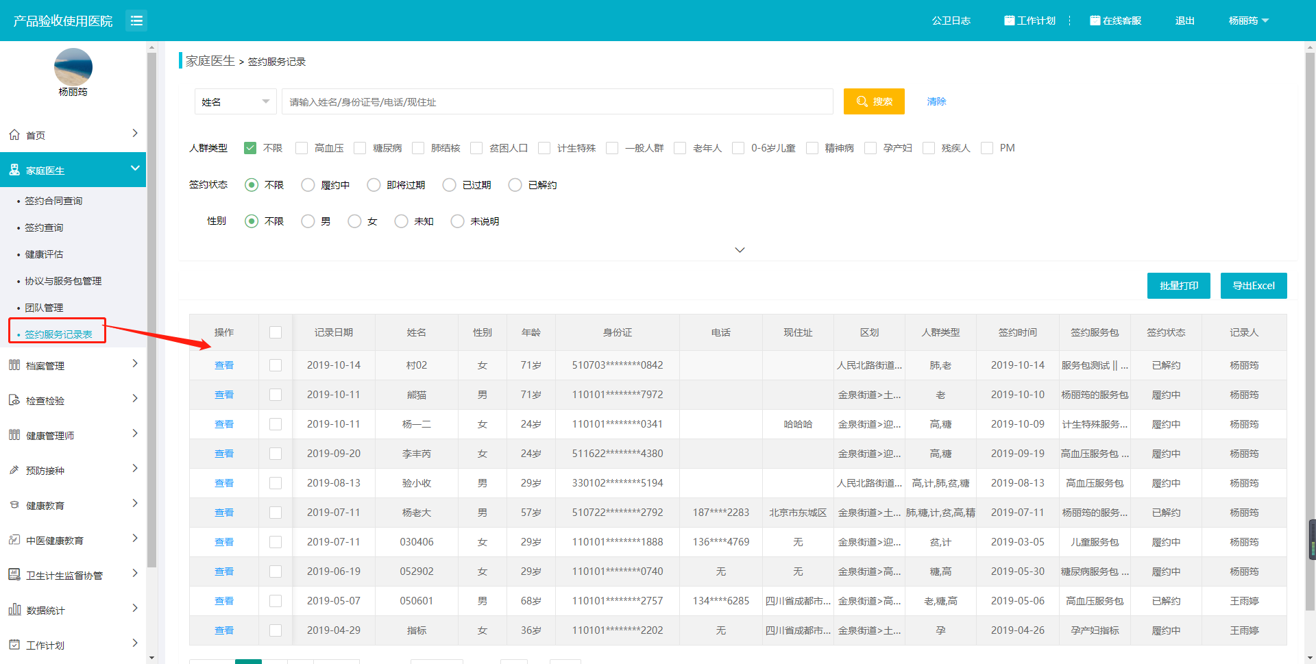Click the 工作计划 calendar icon in header
This screenshot has height=664, width=1316.
1009,21
